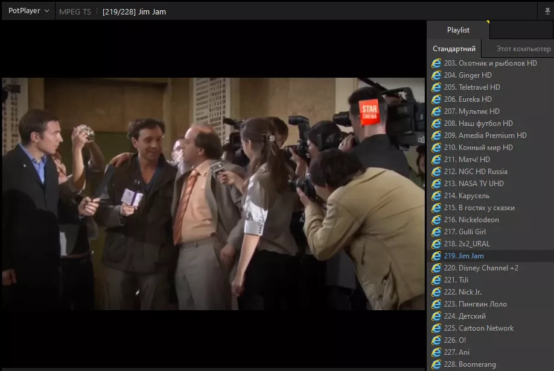Click the icon beside 213. NASA TV UHD
Viewport: 554px width, 371px height.
tap(436, 183)
